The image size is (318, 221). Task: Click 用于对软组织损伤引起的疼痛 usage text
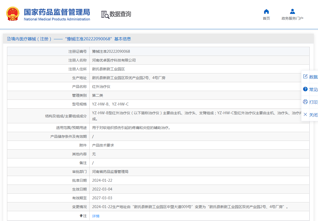tap(131, 128)
